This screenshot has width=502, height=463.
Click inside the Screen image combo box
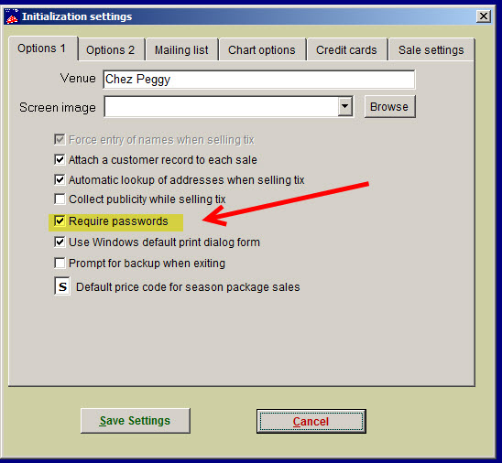221,107
